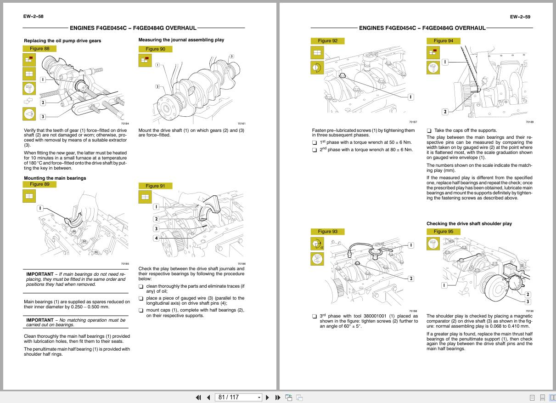Click the torque-angle pictogram beside Figure 93
556x403 pixels.
pyautogui.click(x=317, y=244)
